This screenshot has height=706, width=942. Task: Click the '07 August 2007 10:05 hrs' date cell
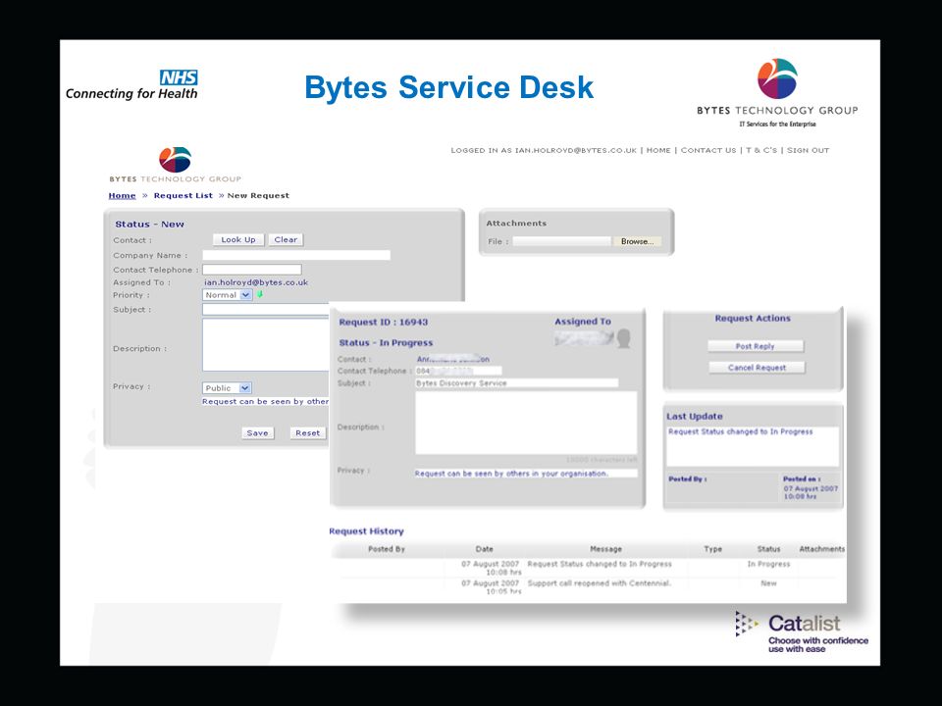[491, 587]
